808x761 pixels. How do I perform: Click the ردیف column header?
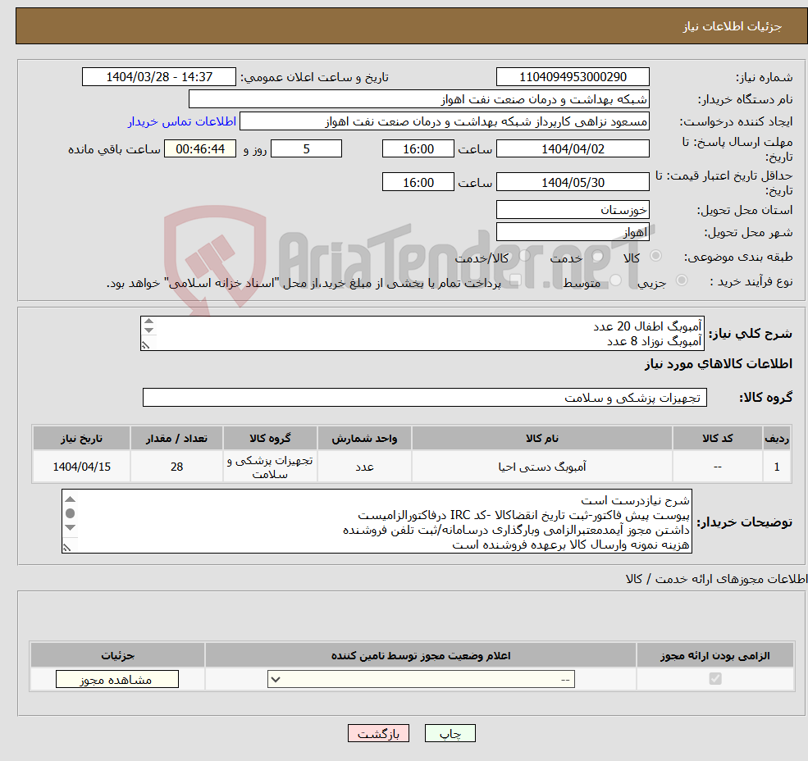(x=777, y=439)
